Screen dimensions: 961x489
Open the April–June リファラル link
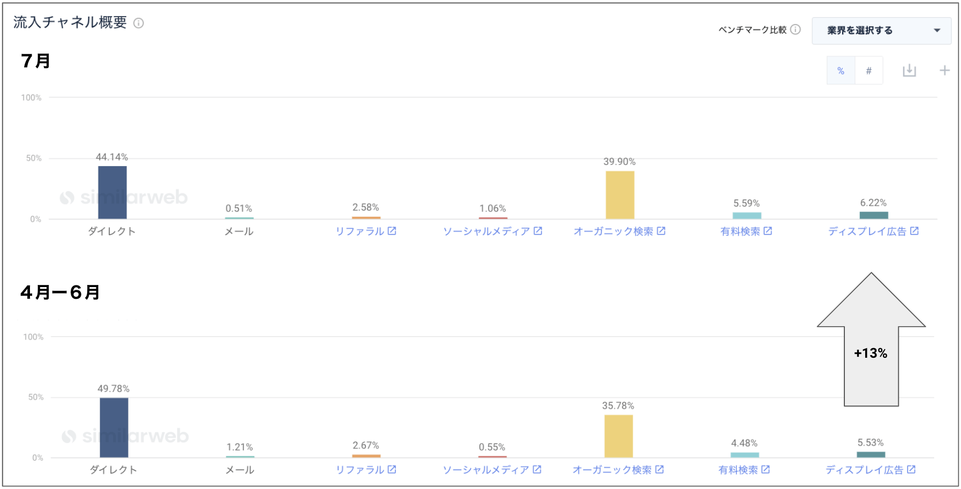(360, 470)
